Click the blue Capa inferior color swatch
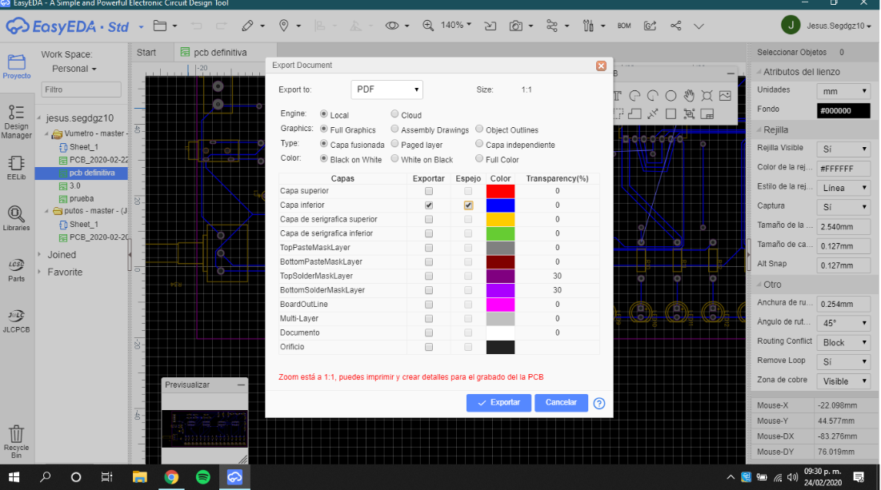881x490 pixels. click(500, 205)
